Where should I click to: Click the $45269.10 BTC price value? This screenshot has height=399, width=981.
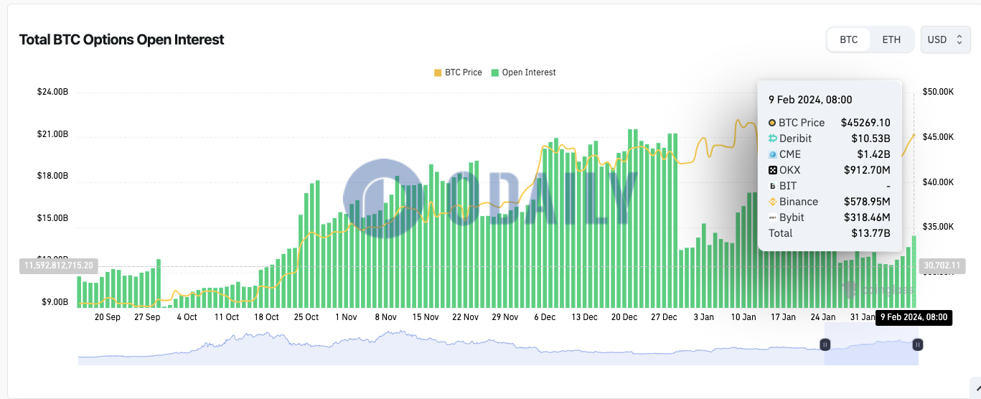[x=865, y=123]
